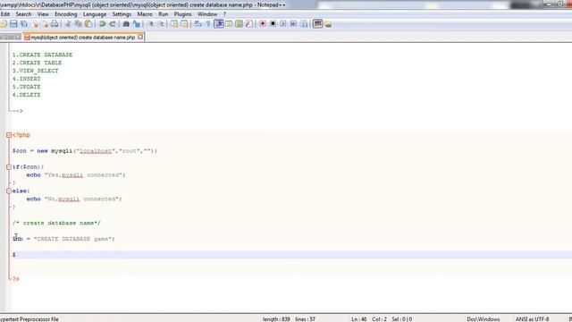572x322 pixels.
Task: Open the Settings menu
Action: click(x=122, y=14)
